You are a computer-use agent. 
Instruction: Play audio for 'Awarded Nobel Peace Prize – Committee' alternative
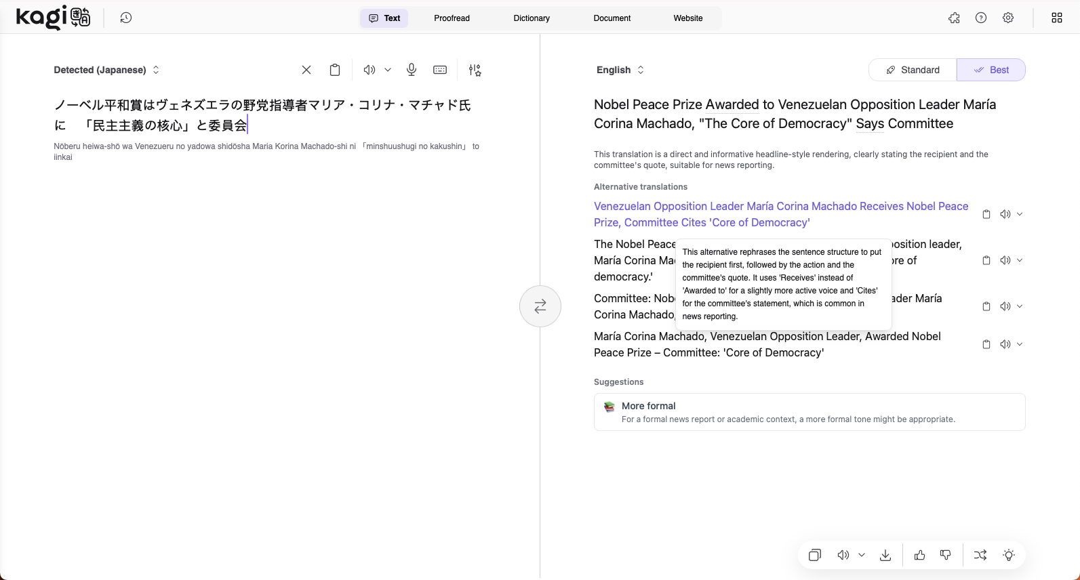coord(1005,344)
